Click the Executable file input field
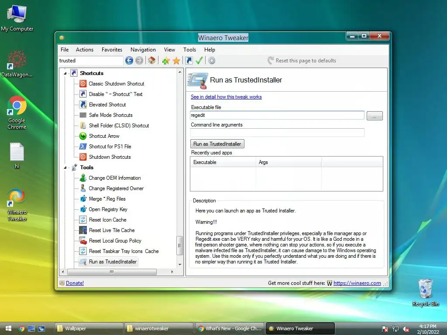The image size is (447, 335). point(277,115)
